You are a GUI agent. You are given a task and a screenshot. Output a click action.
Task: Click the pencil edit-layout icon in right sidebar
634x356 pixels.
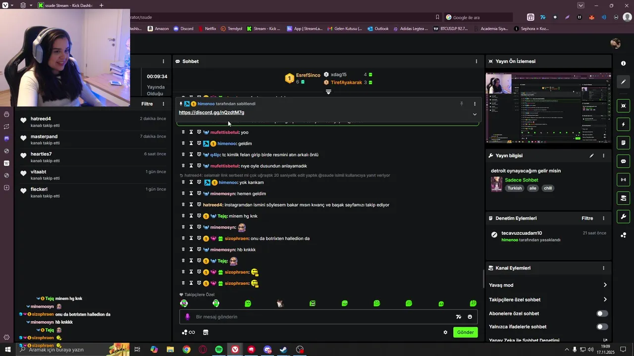[x=623, y=82]
